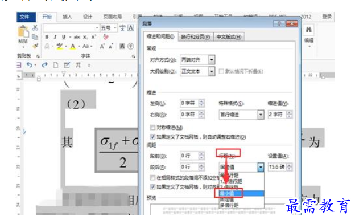Screen dimensions: 355x224
Task: Toggle Underline formatting in ribbon
Action: 64,37
